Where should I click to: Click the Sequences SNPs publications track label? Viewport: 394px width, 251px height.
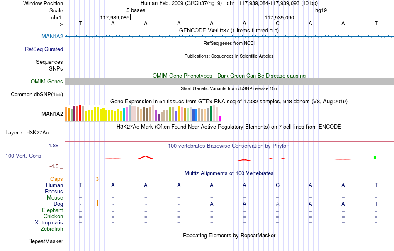point(49,65)
